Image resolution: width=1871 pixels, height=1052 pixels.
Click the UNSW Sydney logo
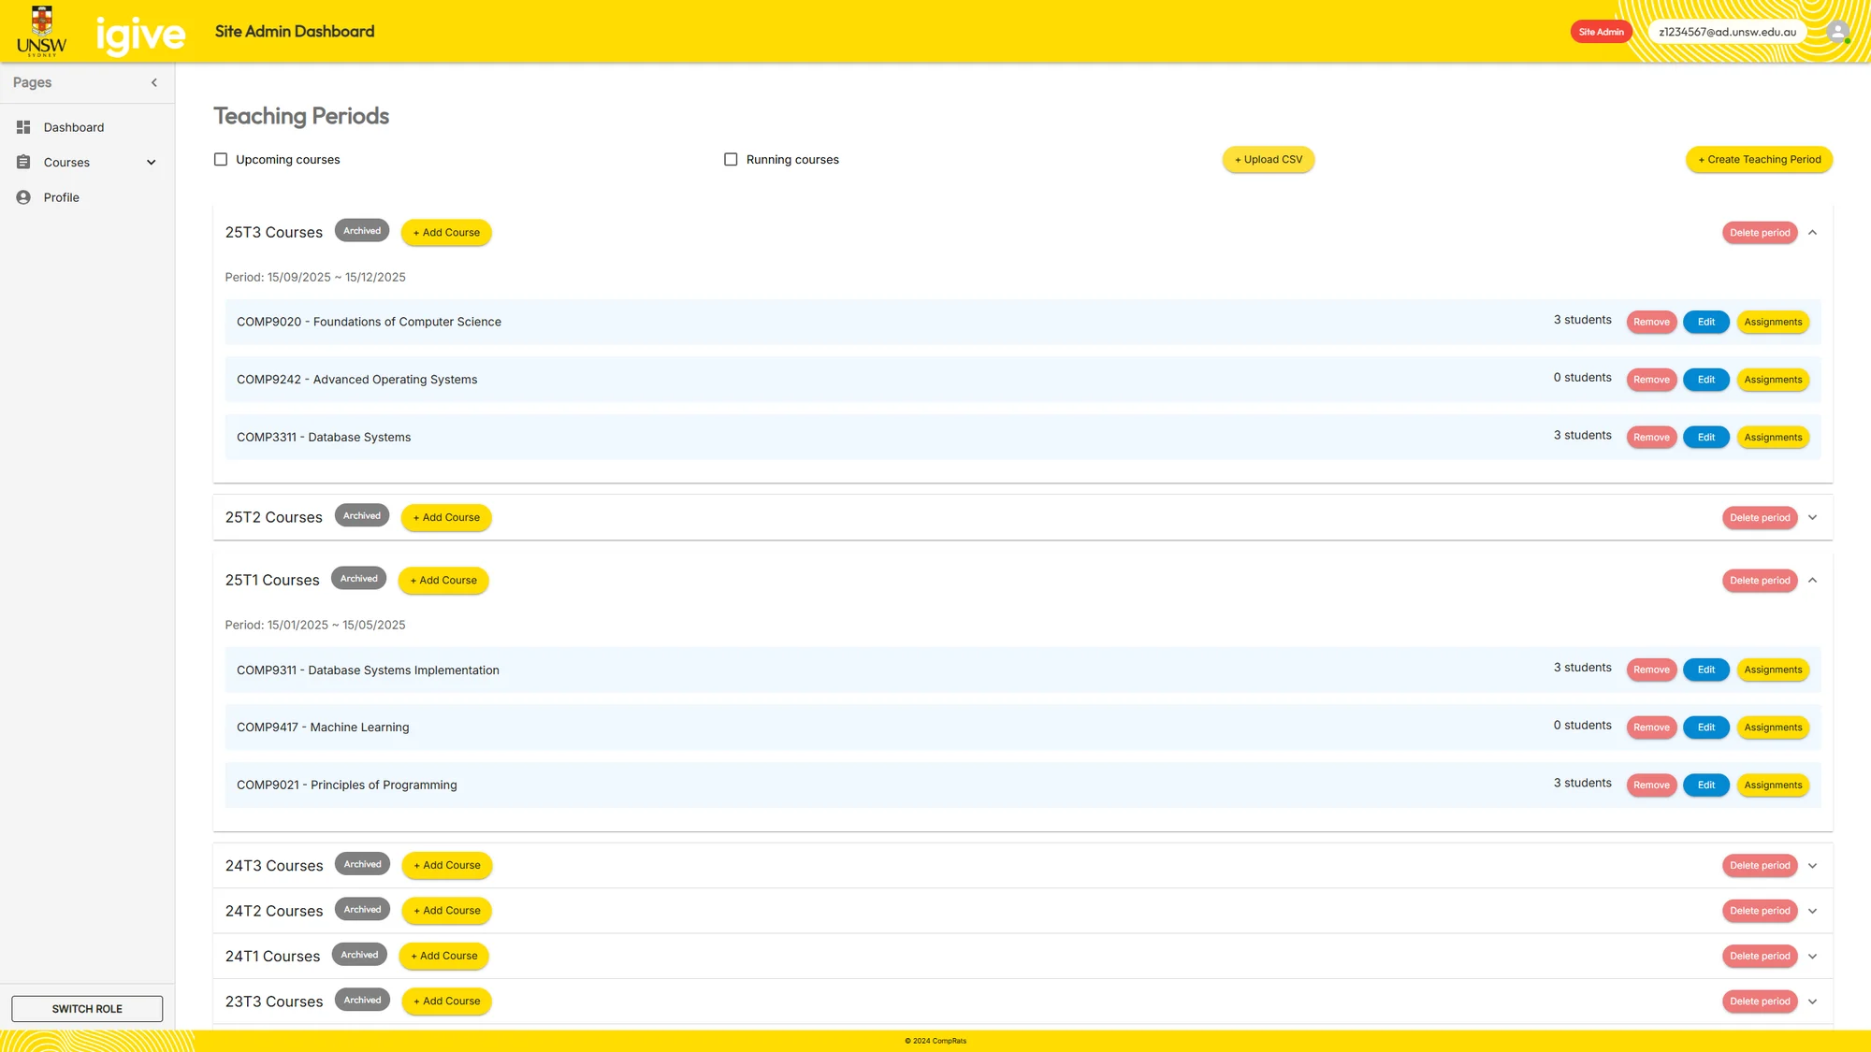click(42, 31)
